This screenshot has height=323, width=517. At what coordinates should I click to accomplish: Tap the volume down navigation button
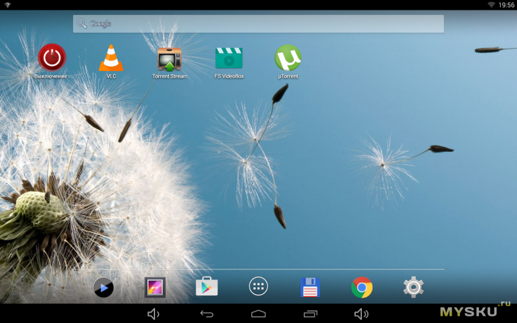click(153, 314)
